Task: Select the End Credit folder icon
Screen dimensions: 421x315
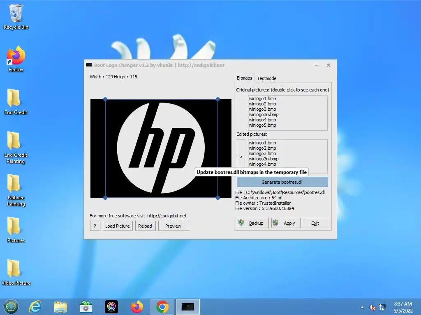Action: (x=16, y=102)
